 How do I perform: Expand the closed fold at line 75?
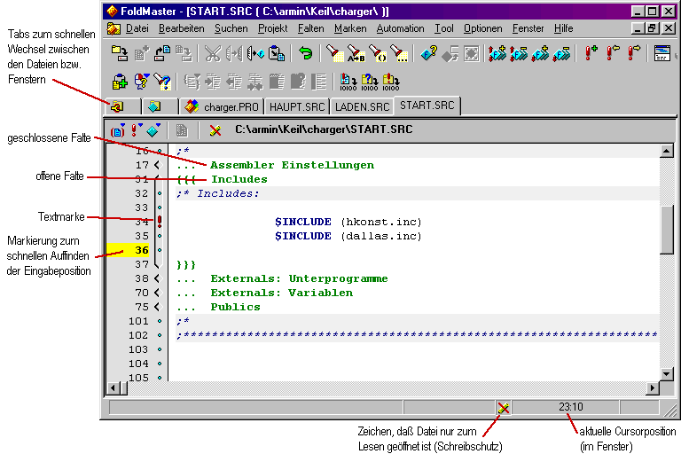tap(158, 307)
